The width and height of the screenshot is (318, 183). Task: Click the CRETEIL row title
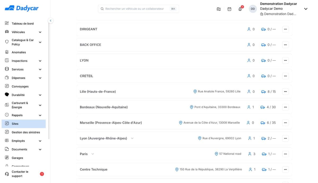click(86, 76)
